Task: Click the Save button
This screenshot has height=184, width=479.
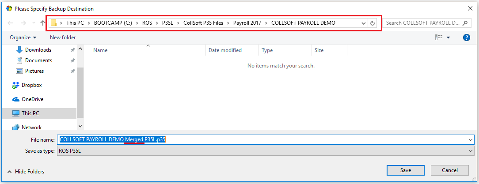Action: point(406,170)
